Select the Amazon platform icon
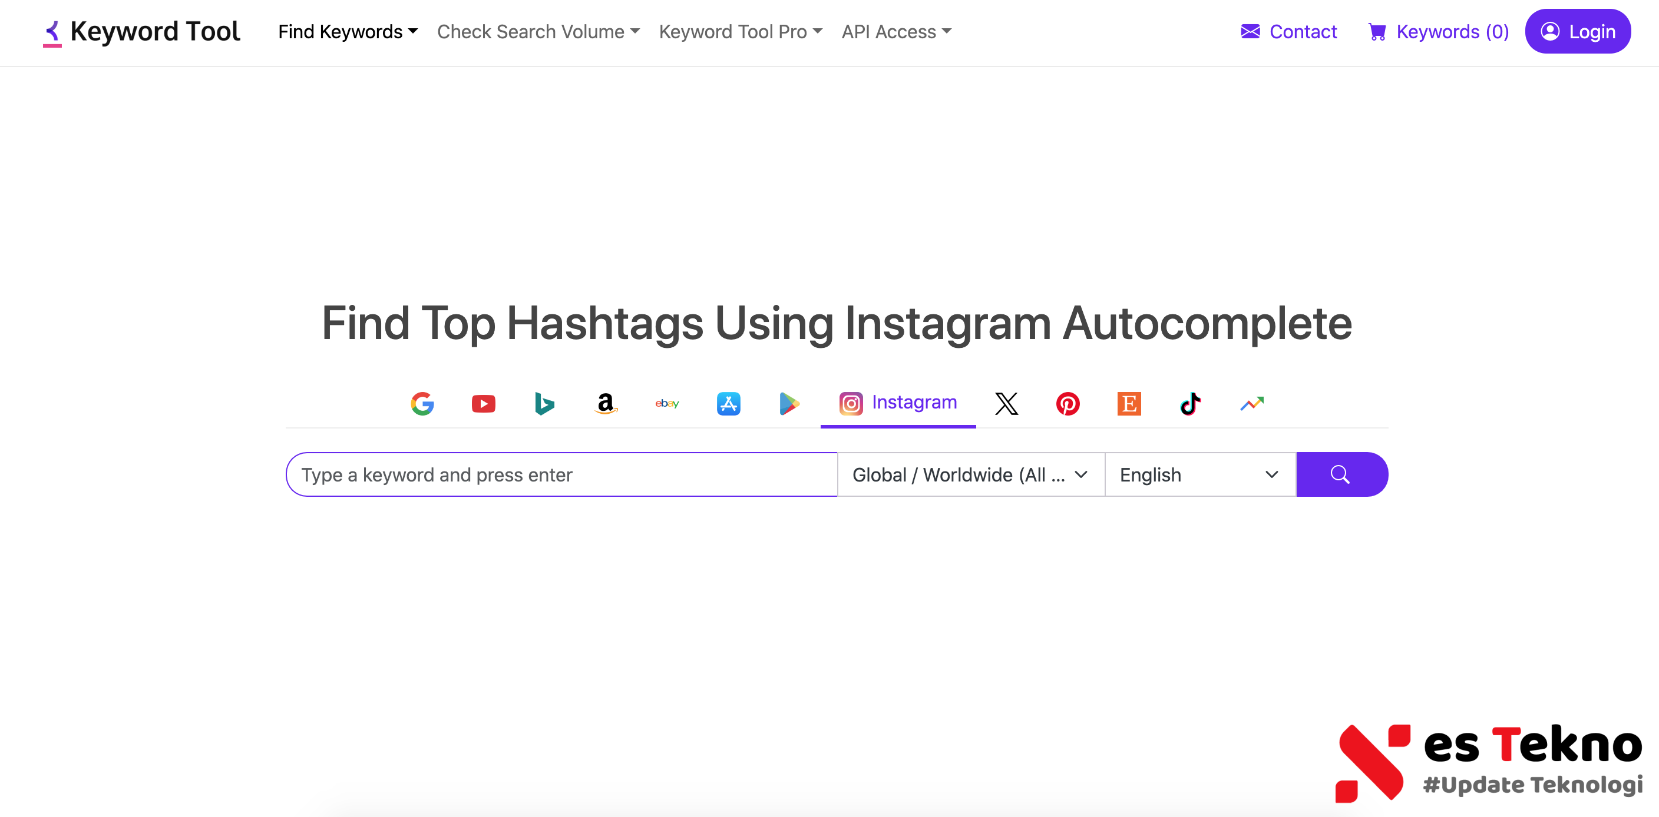This screenshot has width=1659, height=817. (x=606, y=403)
